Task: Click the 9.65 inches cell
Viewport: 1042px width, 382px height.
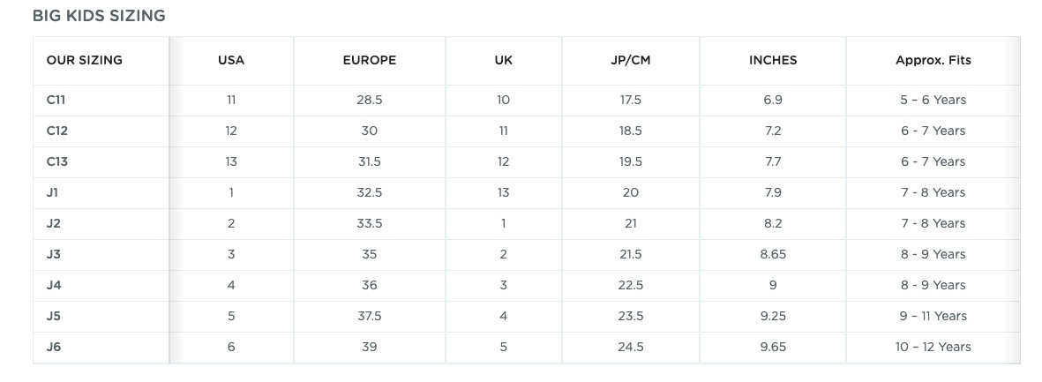Action: coord(773,348)
